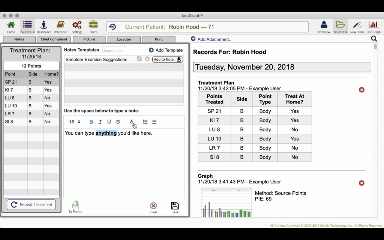
Task: Clear the note with the Clear icon
Action: tap(153, 208)
